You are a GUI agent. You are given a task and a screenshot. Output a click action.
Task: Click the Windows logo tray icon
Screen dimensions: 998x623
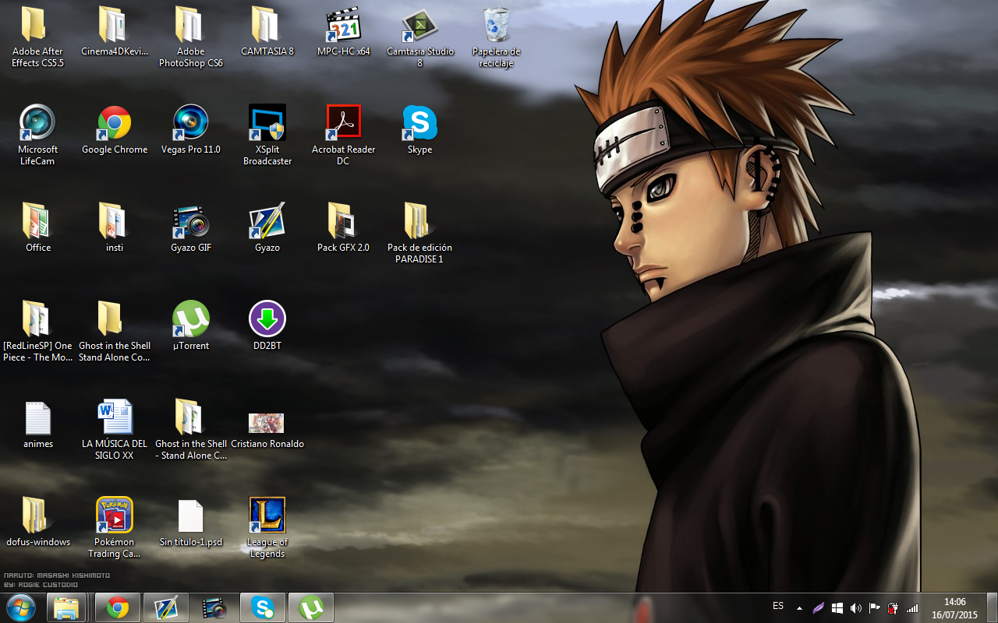837,607
